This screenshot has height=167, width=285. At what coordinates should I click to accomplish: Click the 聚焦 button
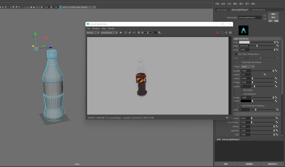[x=273, y=14]
